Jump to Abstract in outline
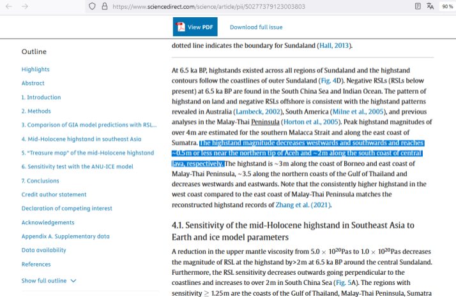This screenshot has height=297, width=456. 33,83
